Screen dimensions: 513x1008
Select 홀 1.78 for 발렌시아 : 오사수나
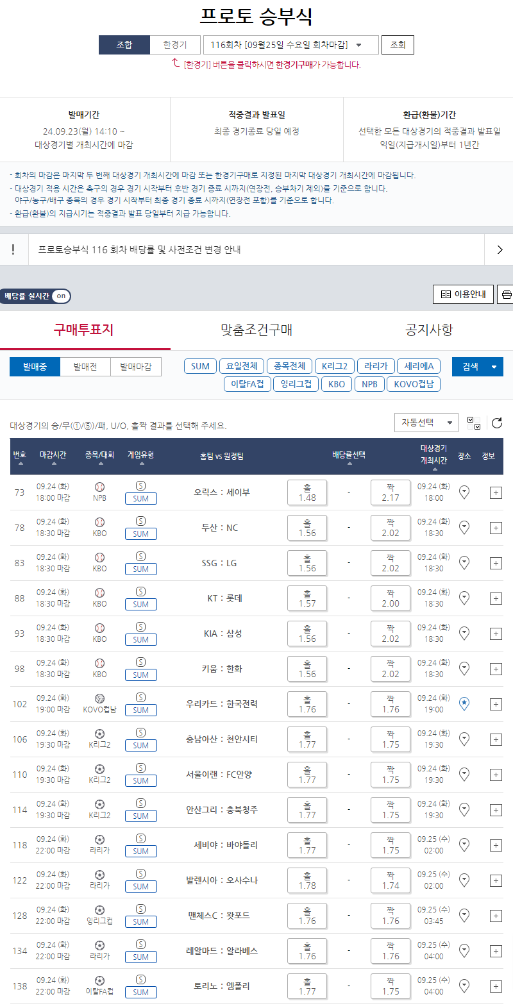pyautogui.click(x=307, y=880)
